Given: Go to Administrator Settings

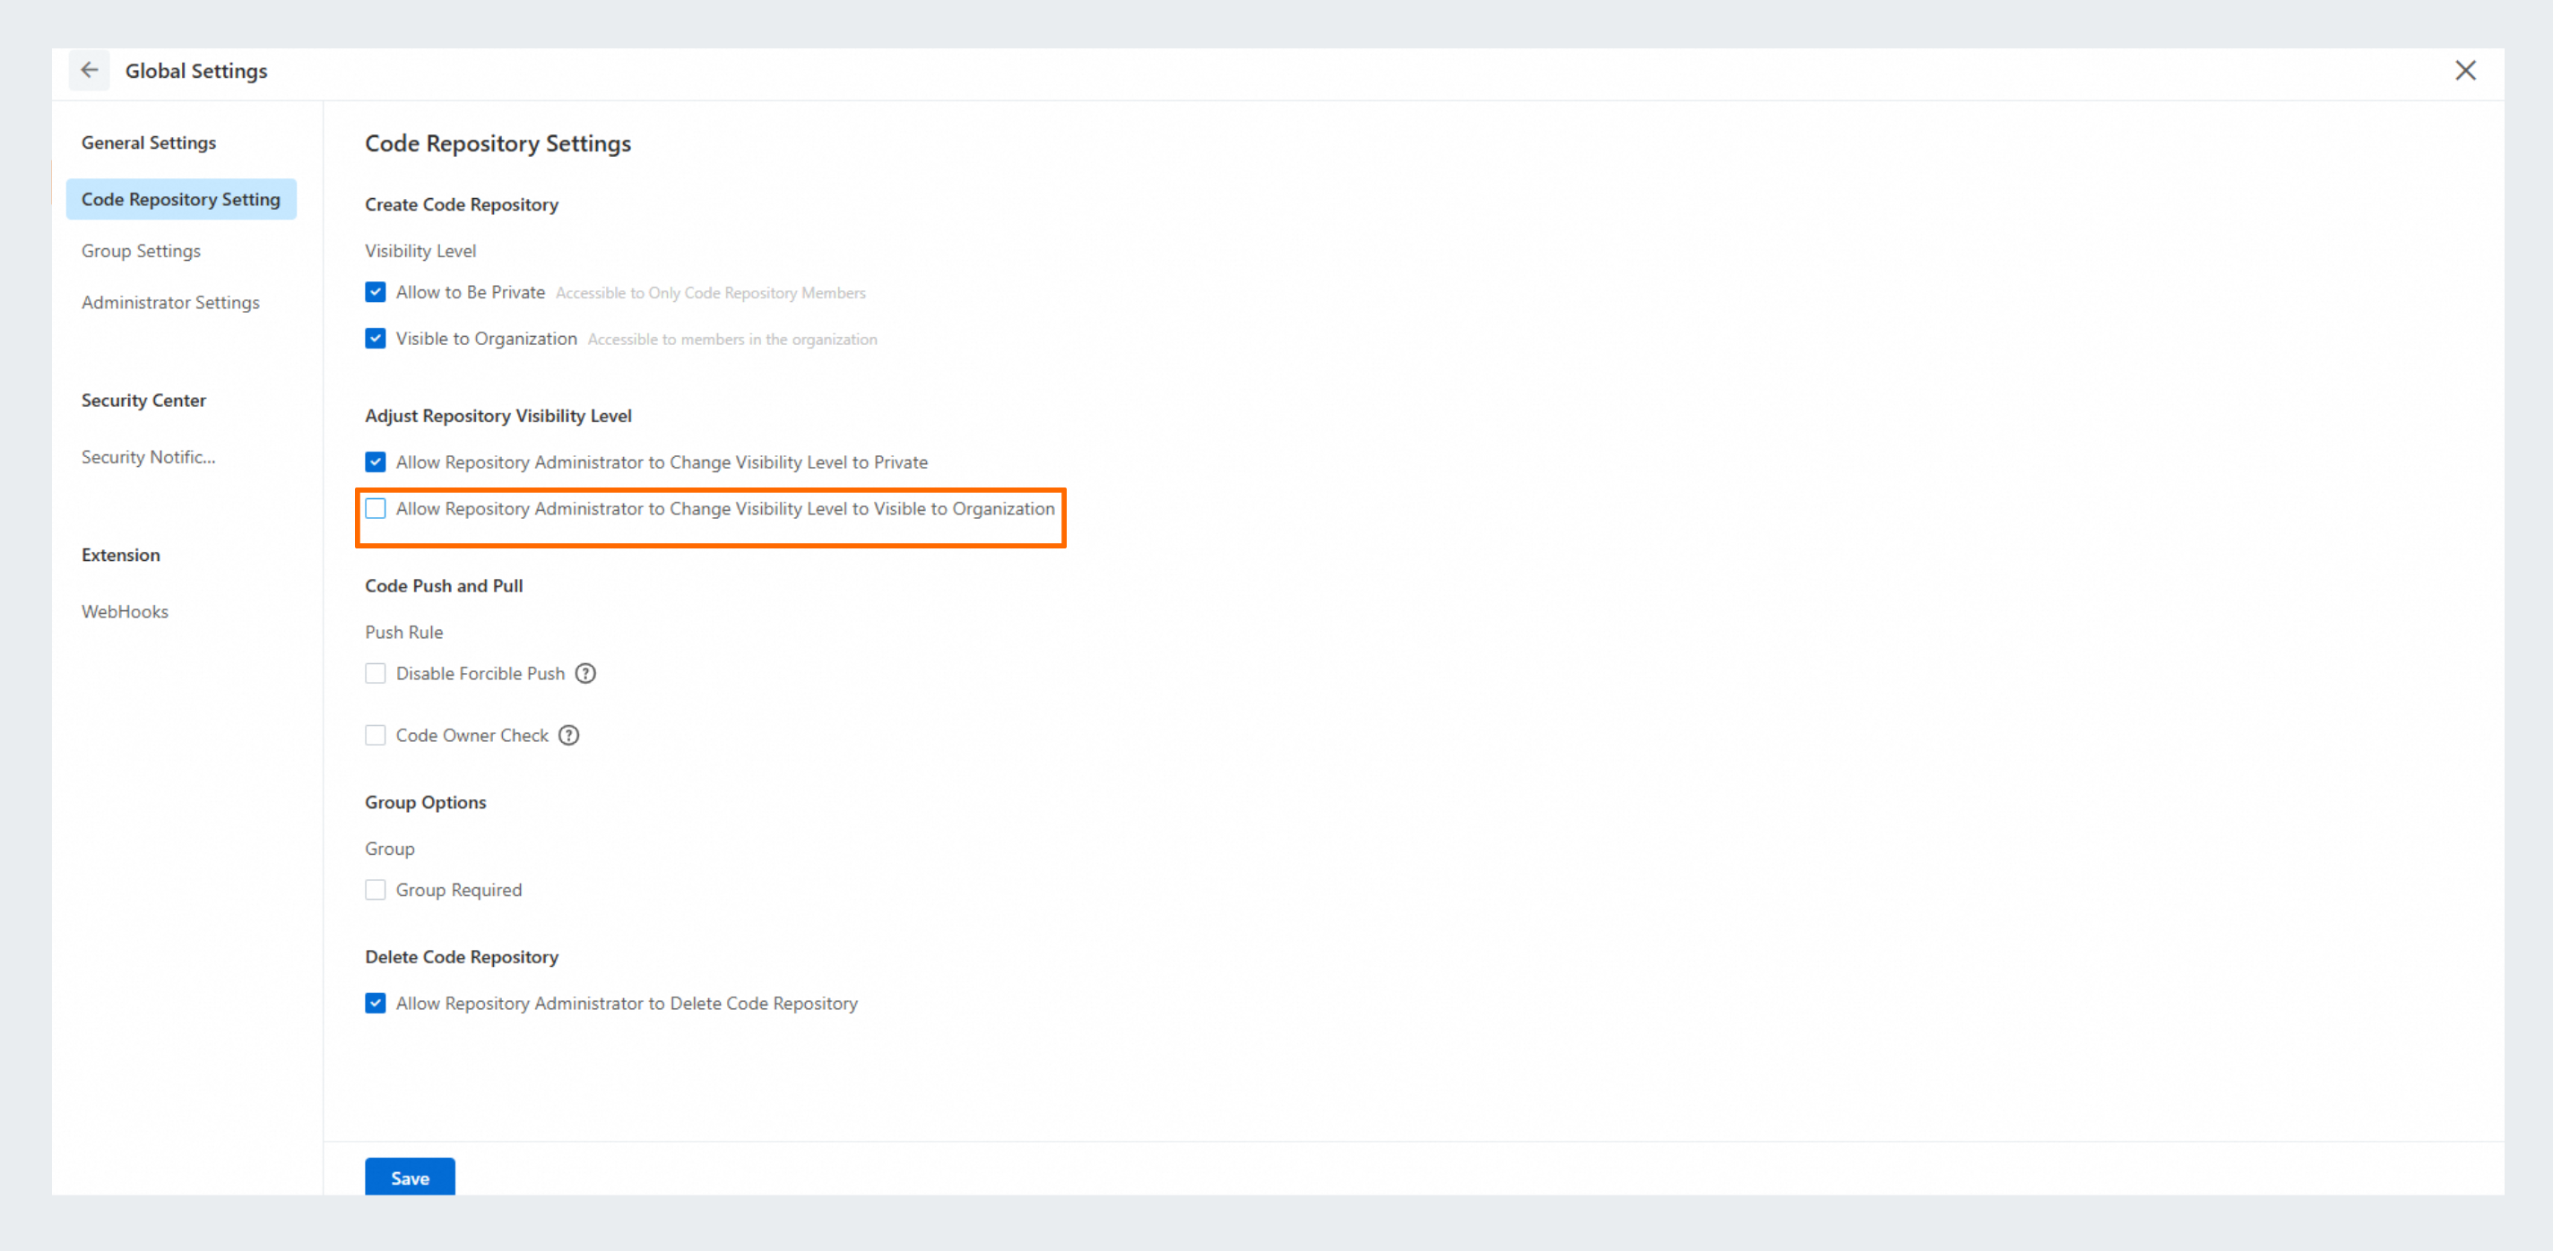Looking at the screenshot, I should click(170, 302).
